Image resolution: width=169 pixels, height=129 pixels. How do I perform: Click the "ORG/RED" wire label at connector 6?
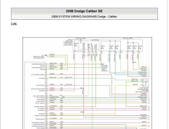(x=144, y=76)
